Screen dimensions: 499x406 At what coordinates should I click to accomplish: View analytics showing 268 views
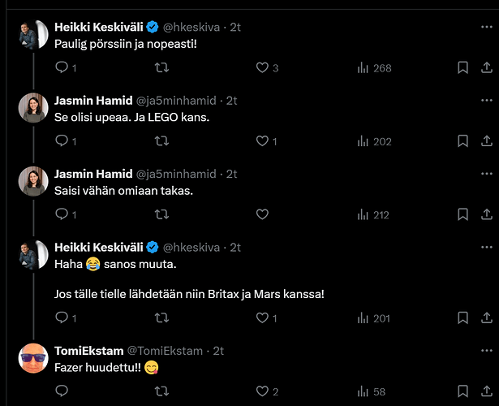(x=374, y=68)
